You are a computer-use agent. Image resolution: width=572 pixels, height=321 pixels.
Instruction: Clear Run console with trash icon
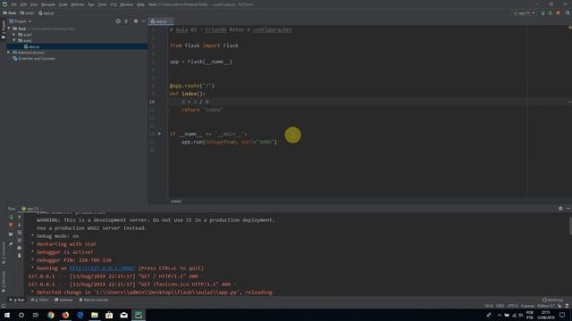[x=20, y=256]
